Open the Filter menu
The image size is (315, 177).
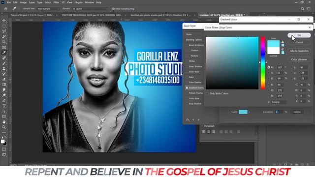pyautogui.click(x=56, y=2)
